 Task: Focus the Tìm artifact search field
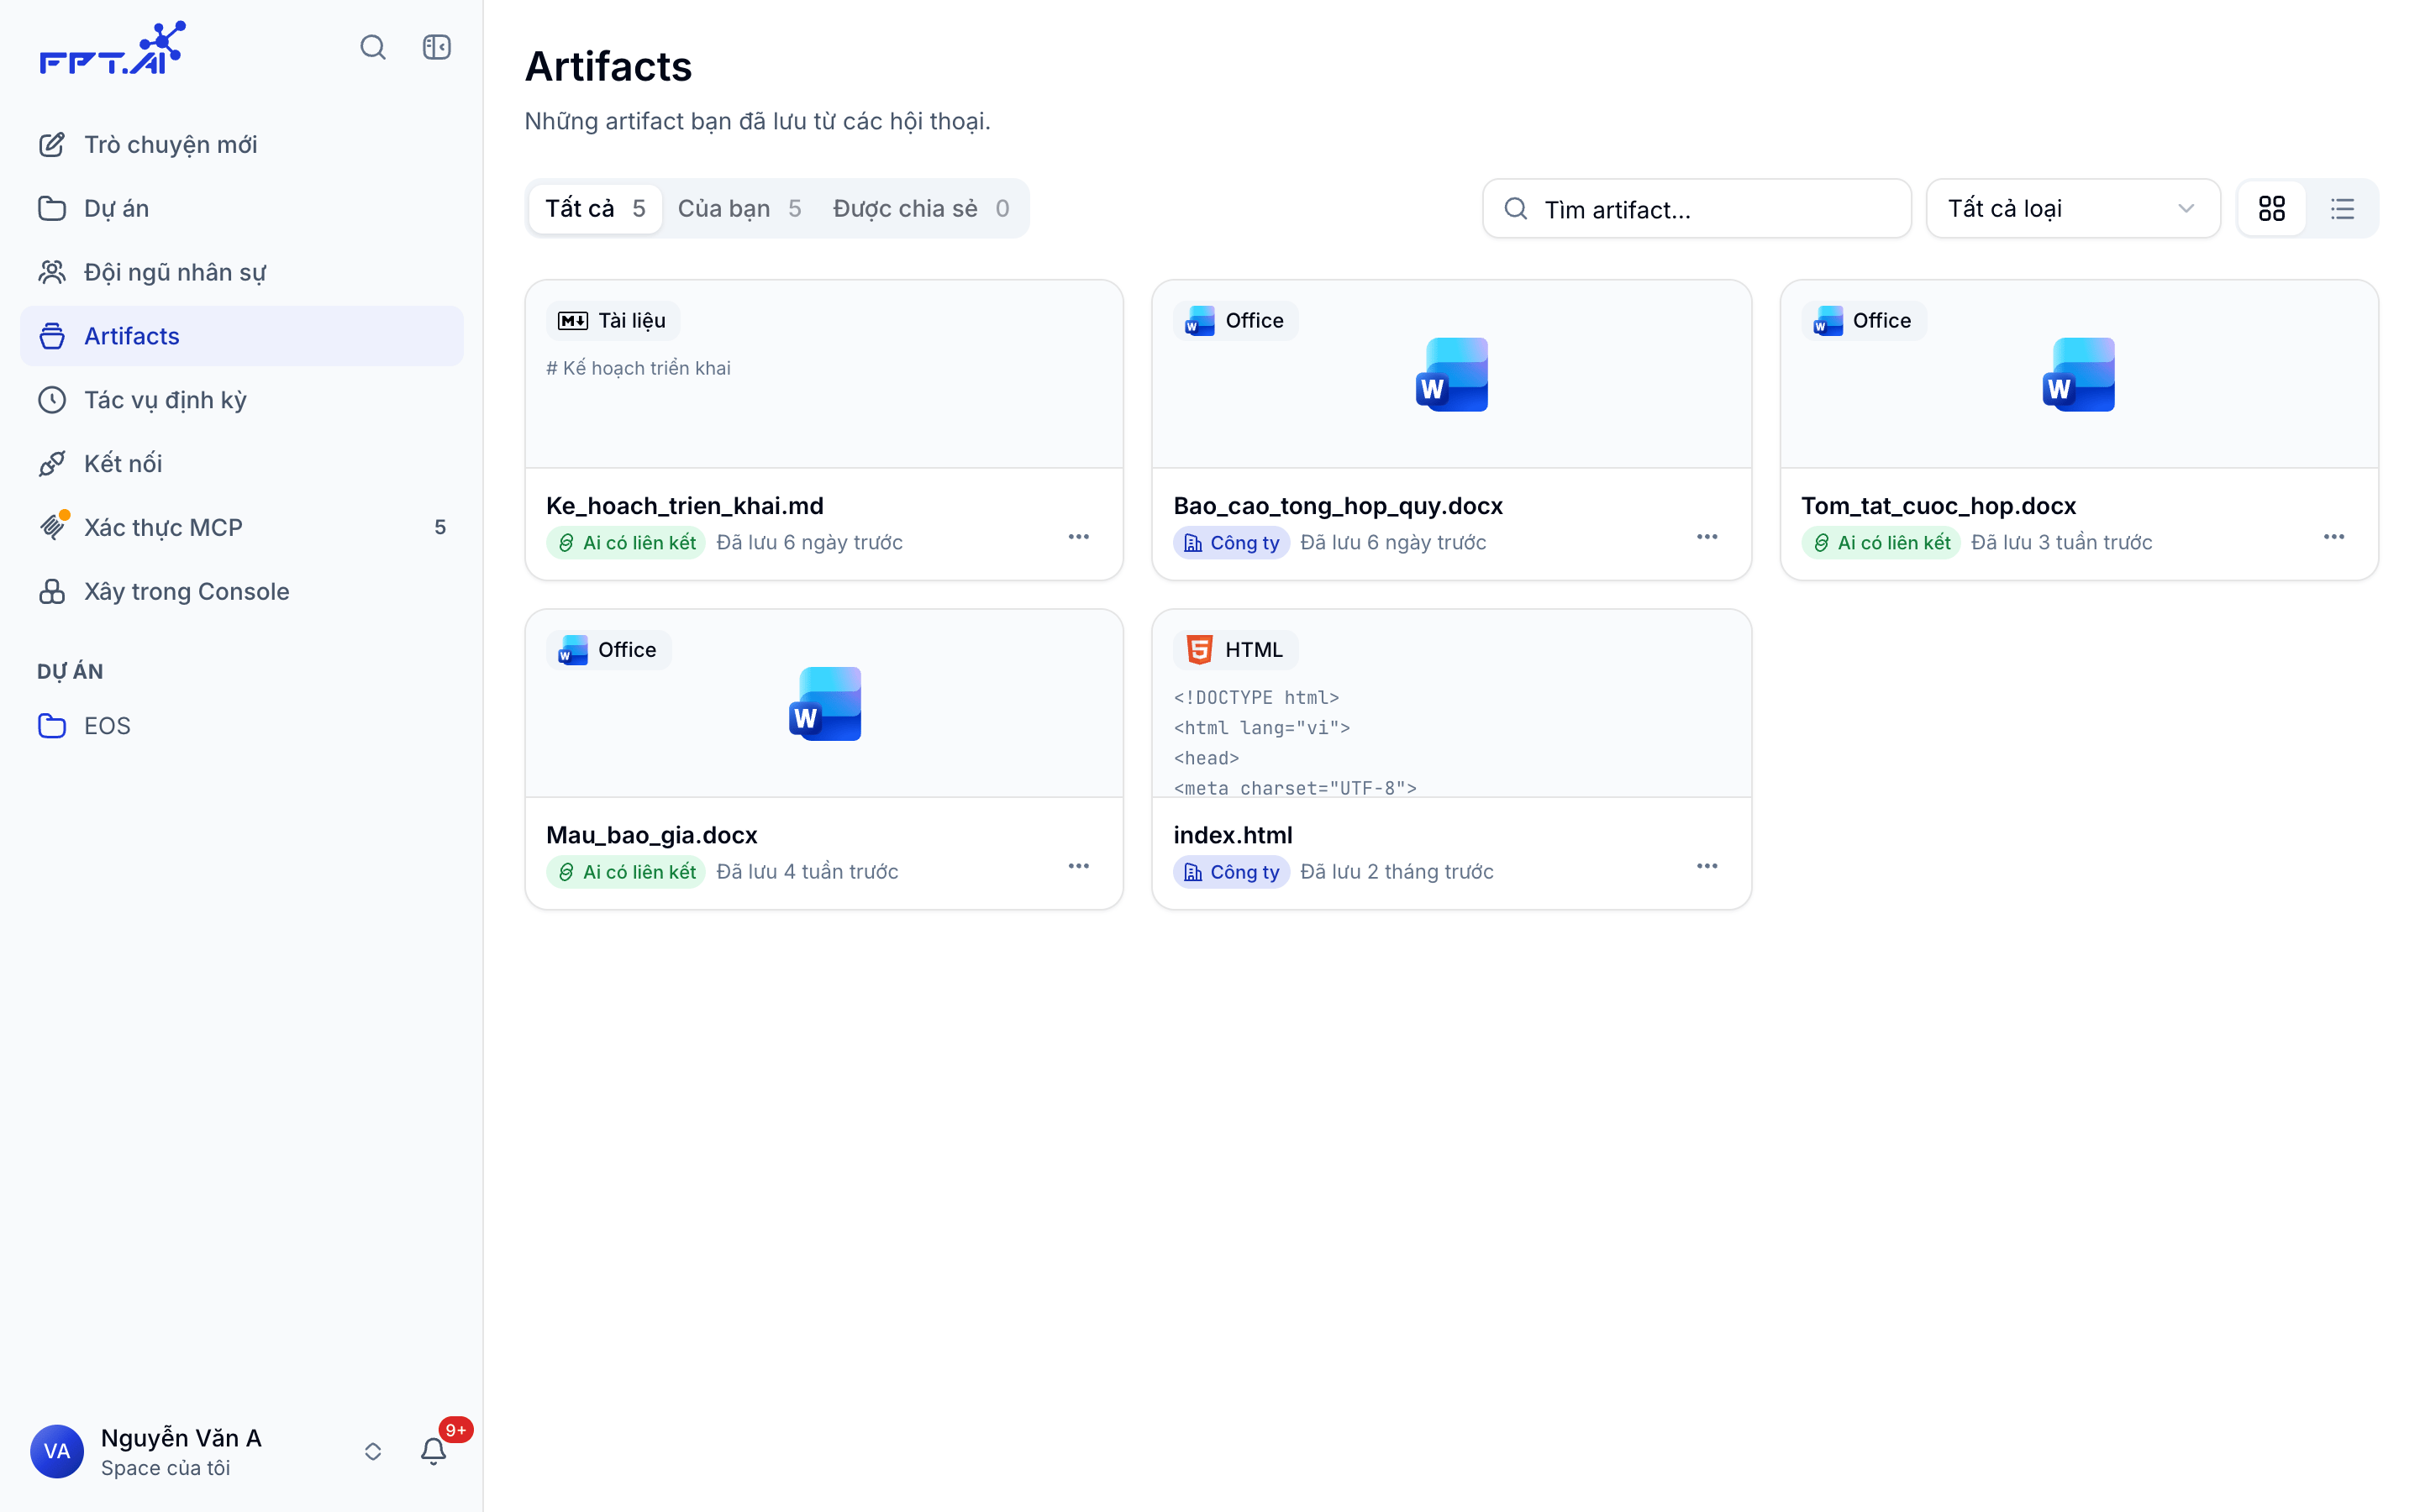(x=1697, y=208)
